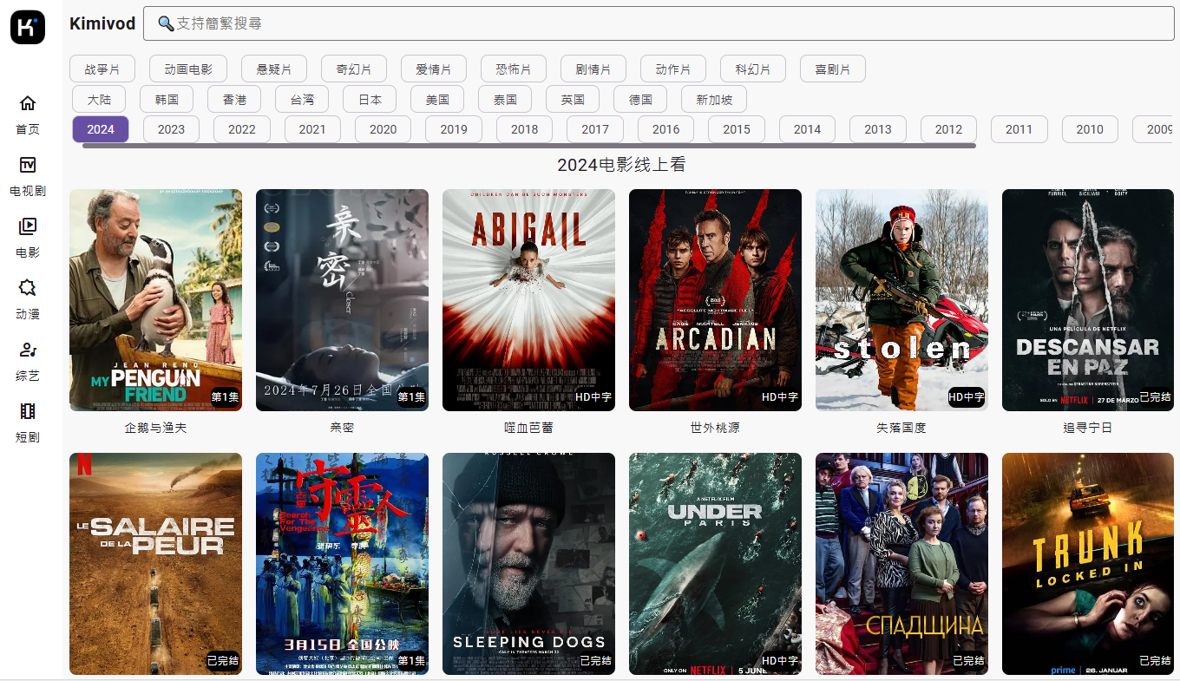The width and height of the screenshot is (1180, 681).
Task: Switch to the 2022 year tab
Action: pos(242,129)
